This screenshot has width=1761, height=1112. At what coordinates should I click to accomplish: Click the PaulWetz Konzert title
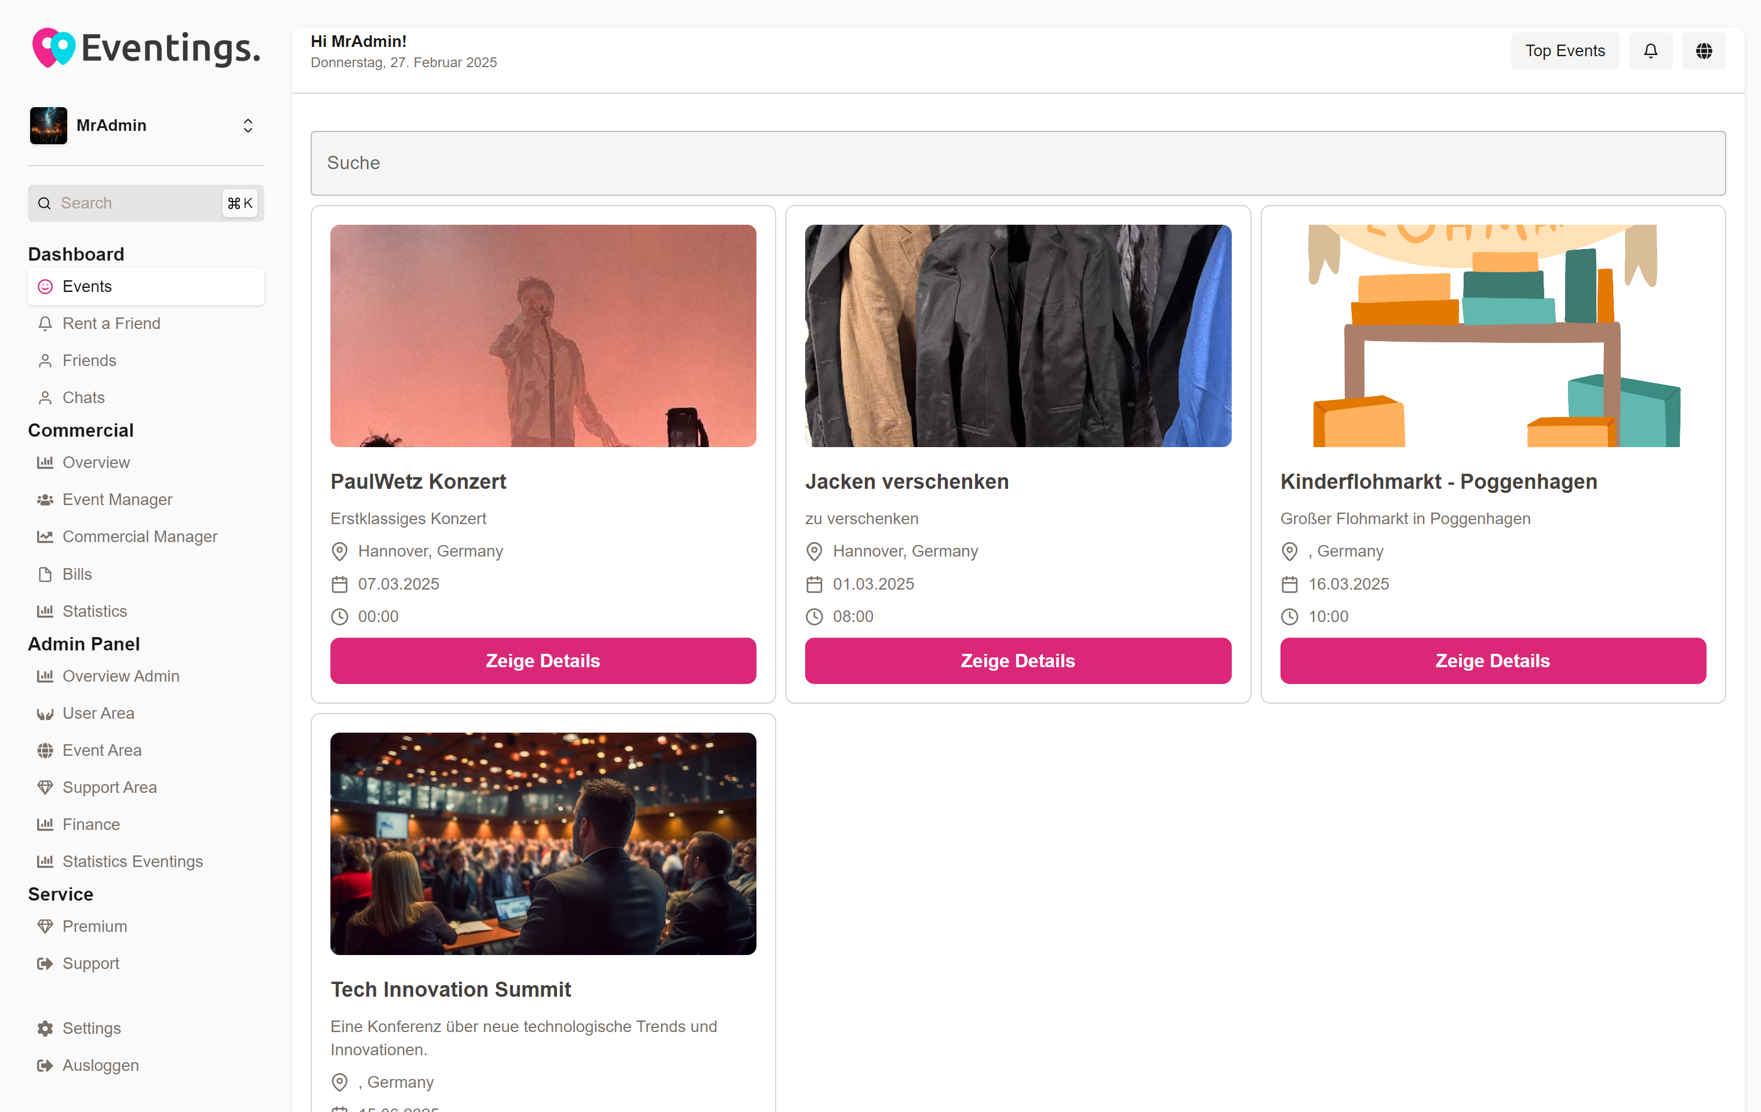click(x=419, y=481)
